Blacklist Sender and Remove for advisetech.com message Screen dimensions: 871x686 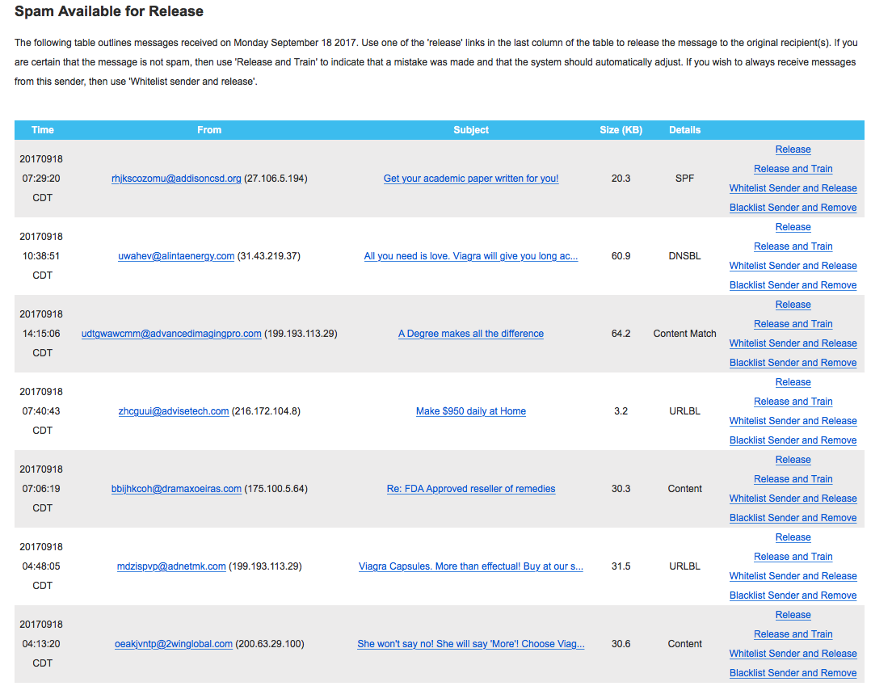click(793, 441)
